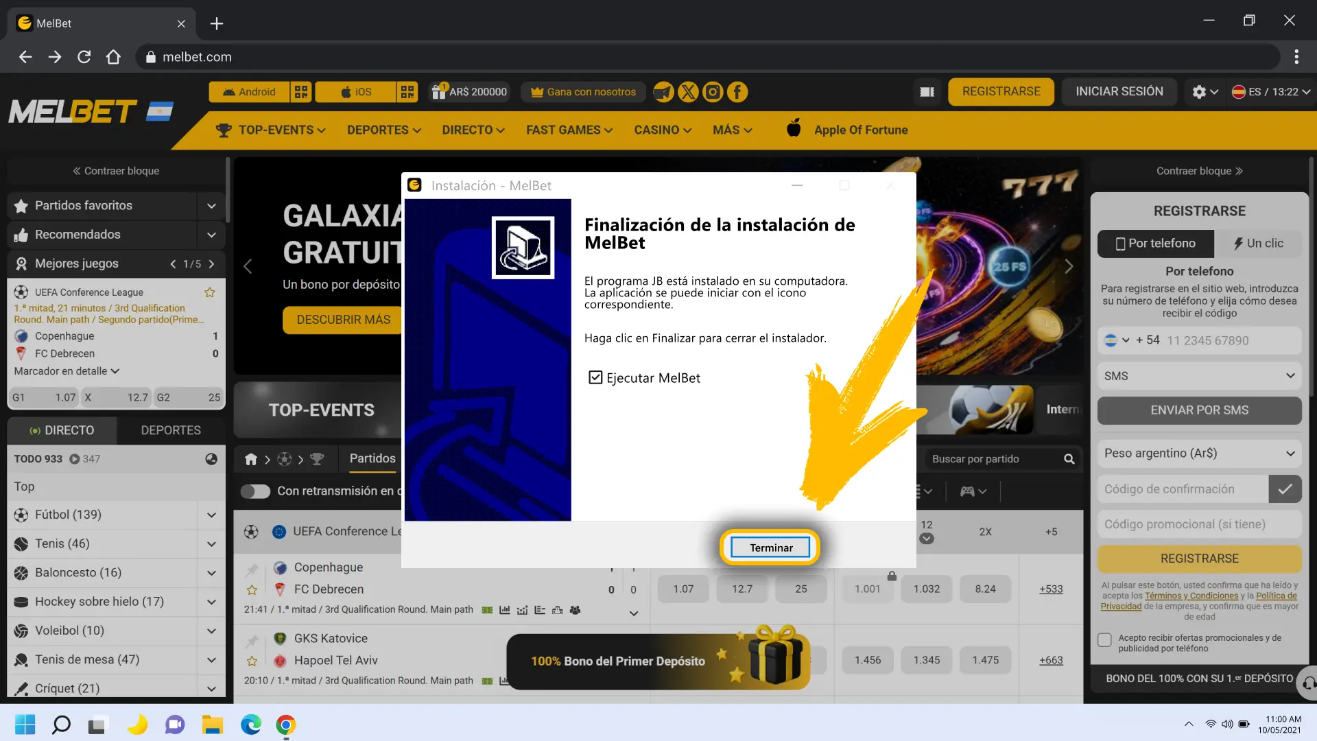Viewport: 1317px width, 741px height.
Task: Open the support headset icon
Action: (1309, 683)
